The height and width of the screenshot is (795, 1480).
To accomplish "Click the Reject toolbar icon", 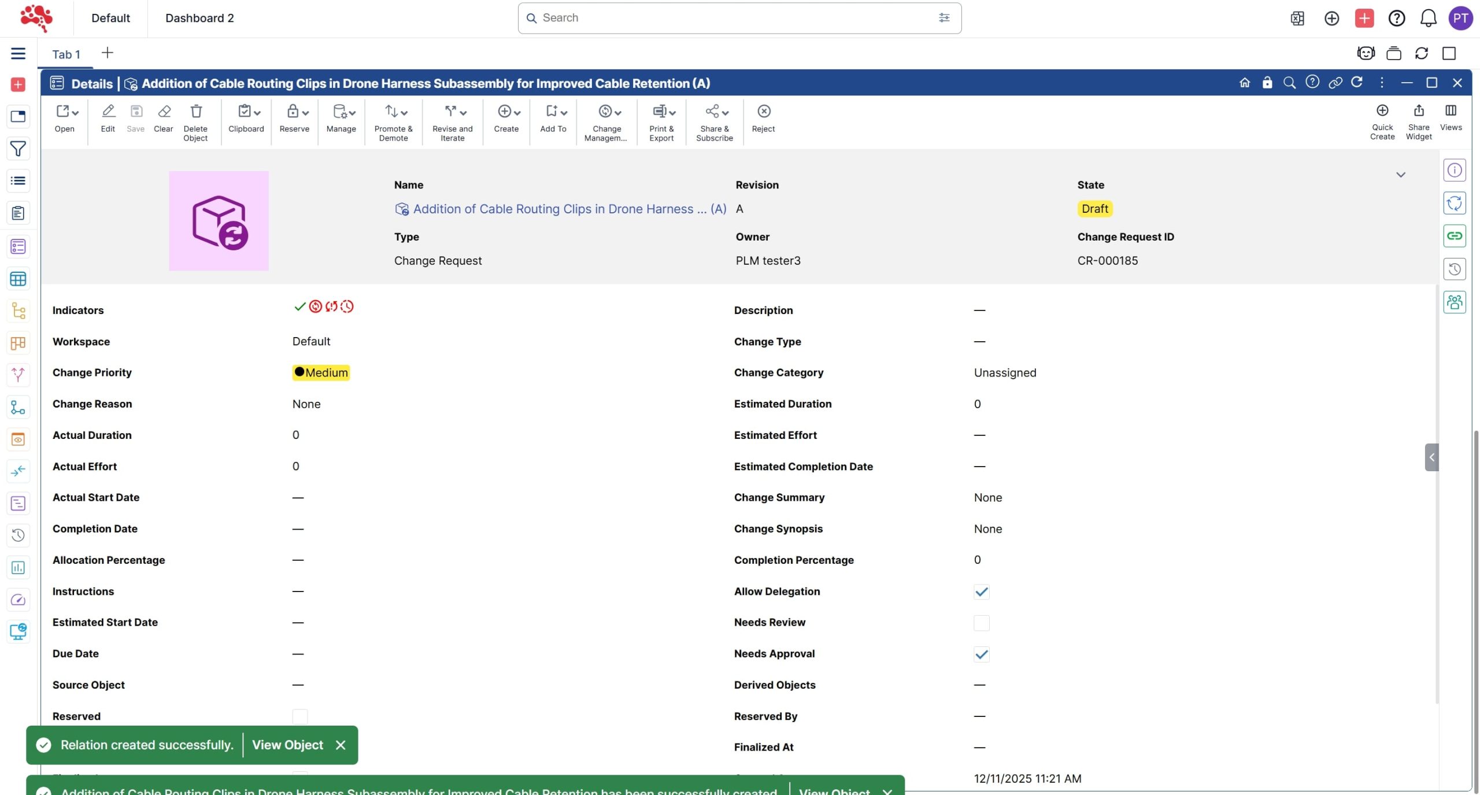I will click(x=763, y=111).
